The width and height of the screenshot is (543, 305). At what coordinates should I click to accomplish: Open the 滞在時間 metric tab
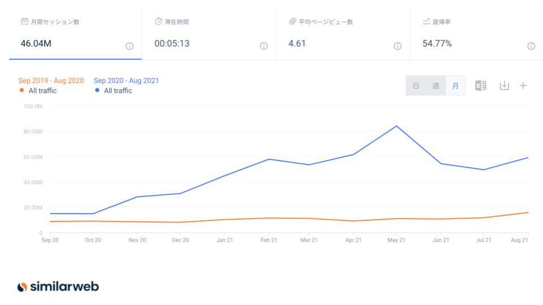(x=209, y=34)
